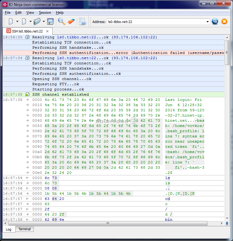Open the Session menu
The height and width of the screenshot is (241, 233).
45,13
